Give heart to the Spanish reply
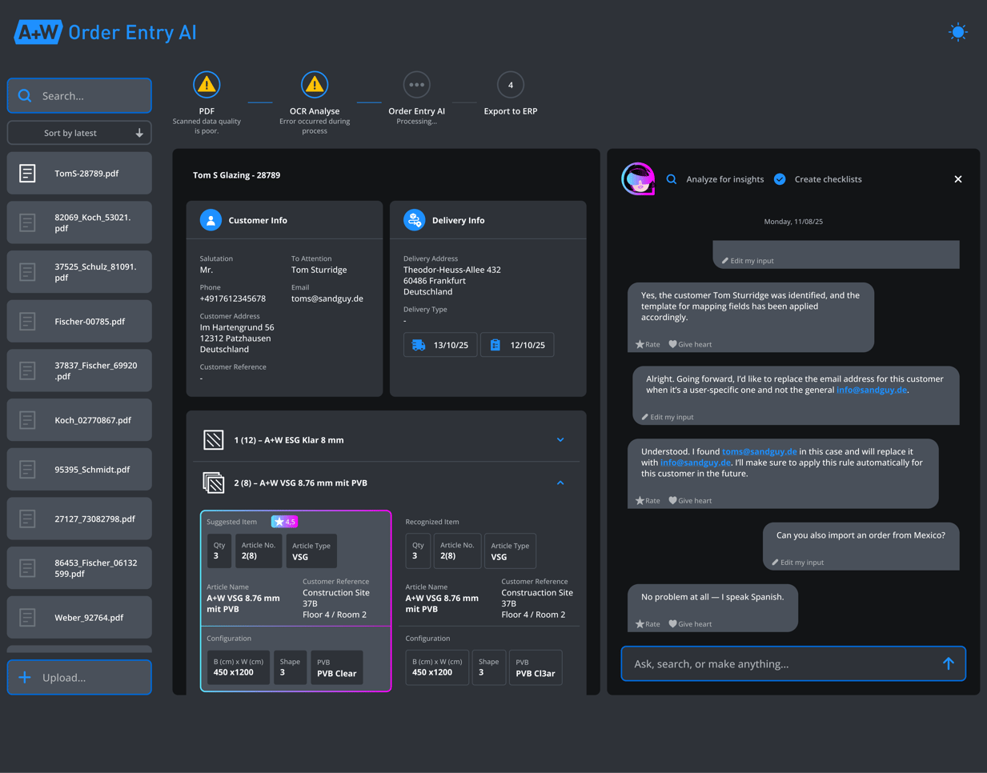 pos(690,624)
